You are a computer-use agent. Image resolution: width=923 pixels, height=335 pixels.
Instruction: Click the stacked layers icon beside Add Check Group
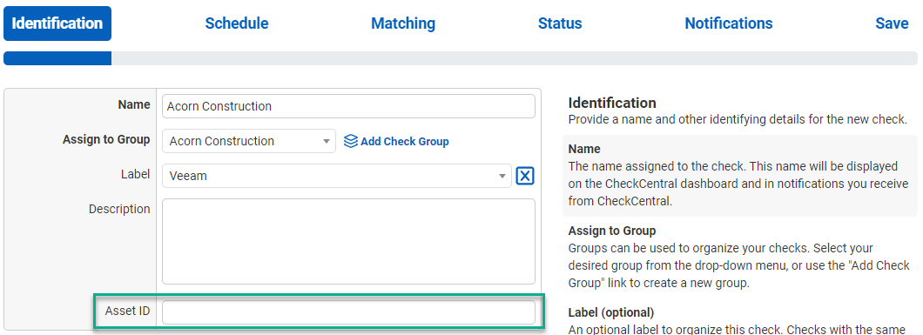[351, 141]
